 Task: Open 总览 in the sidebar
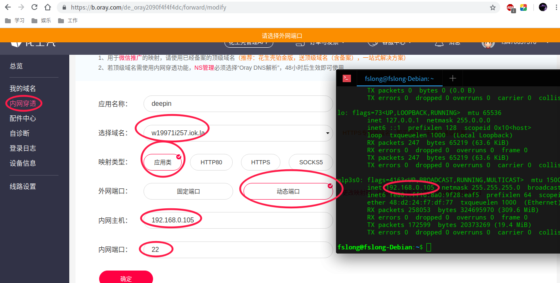coord(16,66)
